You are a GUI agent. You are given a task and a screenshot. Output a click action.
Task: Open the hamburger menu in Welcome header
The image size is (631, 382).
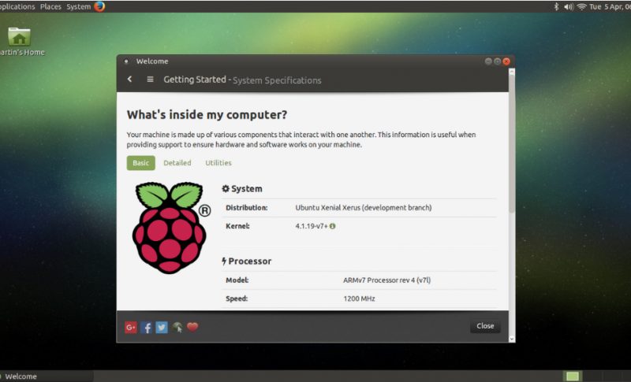(x=150, y=79)
